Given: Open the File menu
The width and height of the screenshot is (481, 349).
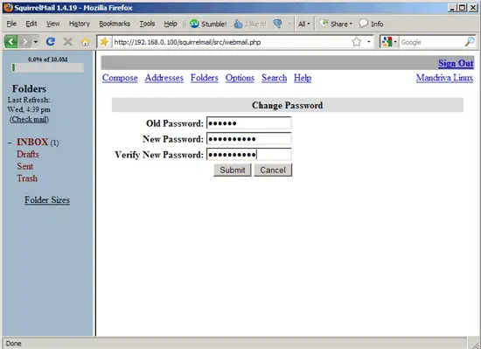Looking at the screenshot, I should coord(11,24).
